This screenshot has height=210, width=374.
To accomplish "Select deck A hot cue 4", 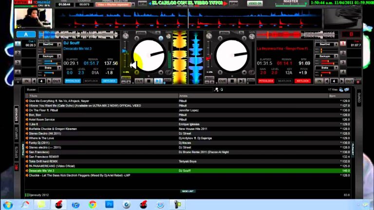I will coord(18,72).
